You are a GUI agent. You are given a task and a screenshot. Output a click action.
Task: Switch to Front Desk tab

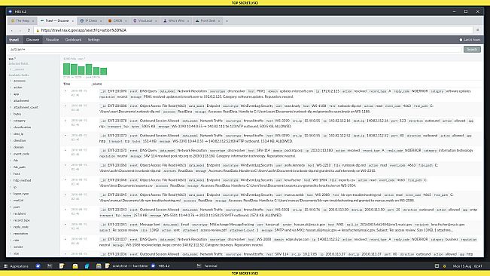[208, 21]
